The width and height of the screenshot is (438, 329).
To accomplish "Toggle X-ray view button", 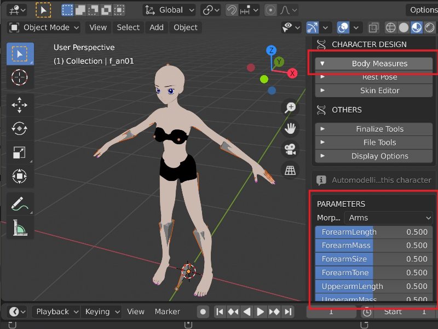I will coord(374,27).
